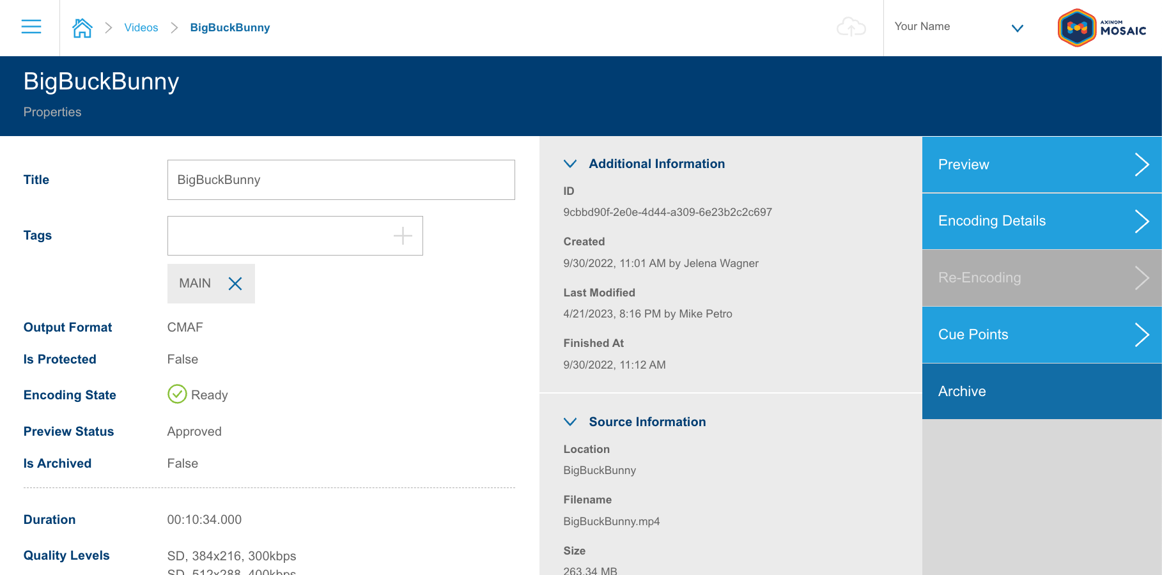Click the Cue Points arrow chevron
This screenshot has height=575, width=1162.
(1142, 335)
